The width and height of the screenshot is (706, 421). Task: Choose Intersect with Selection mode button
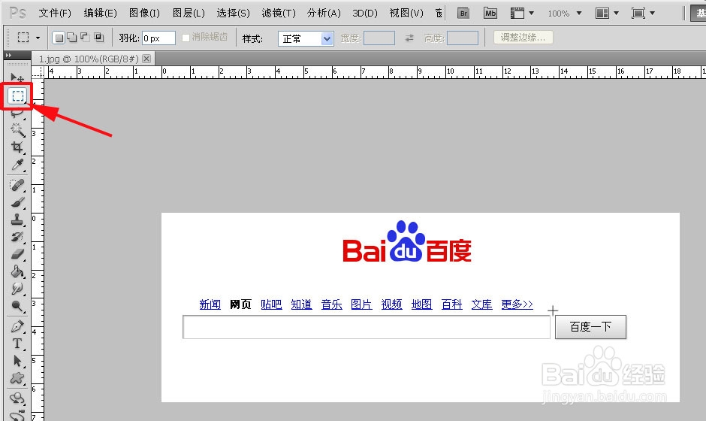point(99,38)
